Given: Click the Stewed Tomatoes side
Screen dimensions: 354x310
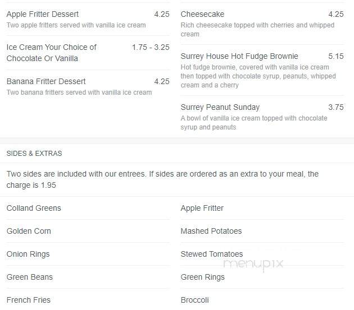Looking at the screenshot, I should coord(262,254).
